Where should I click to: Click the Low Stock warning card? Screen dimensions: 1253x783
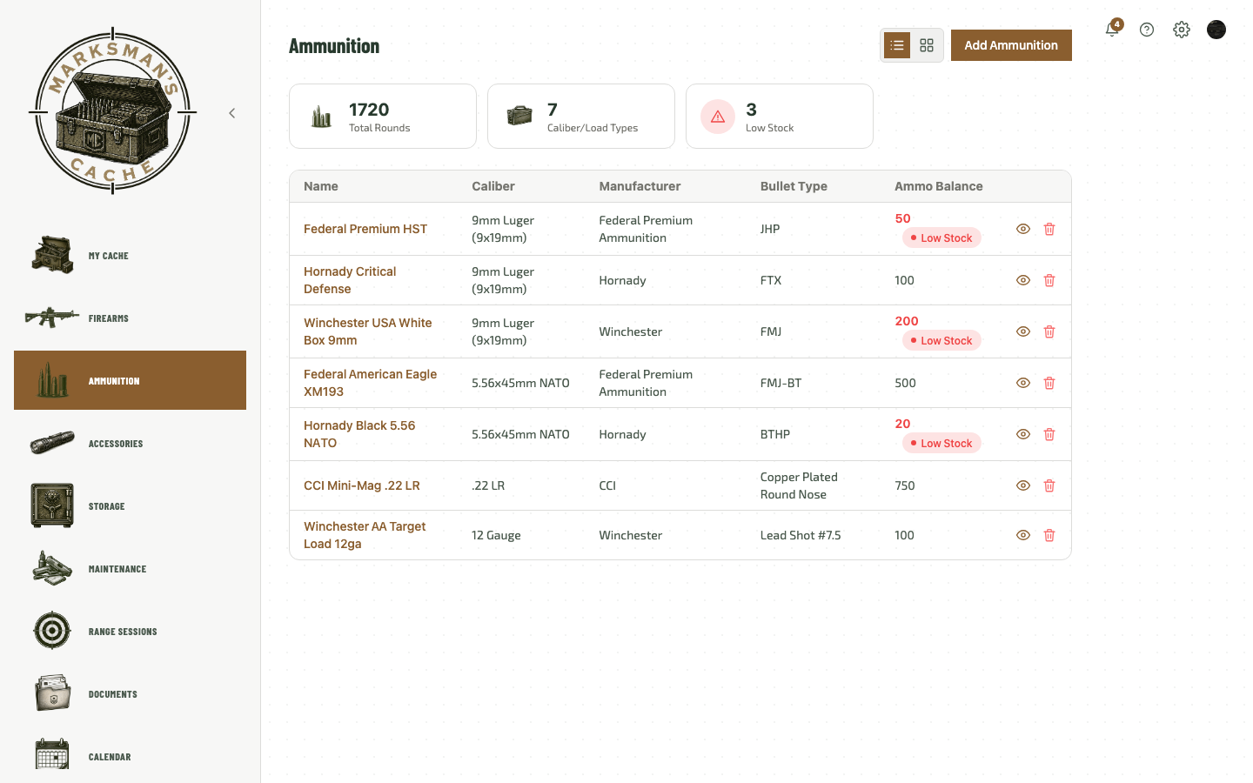(x=780, y=117)
